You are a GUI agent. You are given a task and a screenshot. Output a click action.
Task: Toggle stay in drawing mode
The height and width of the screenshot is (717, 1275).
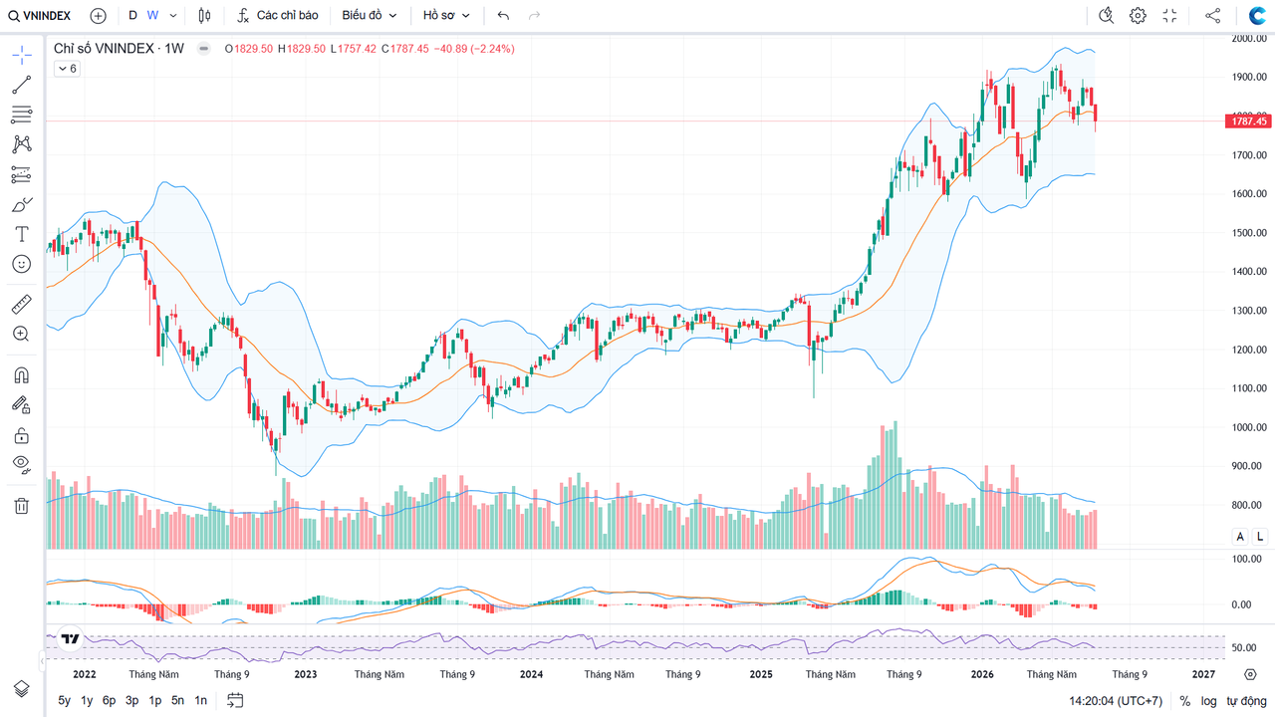pos(21,405)
